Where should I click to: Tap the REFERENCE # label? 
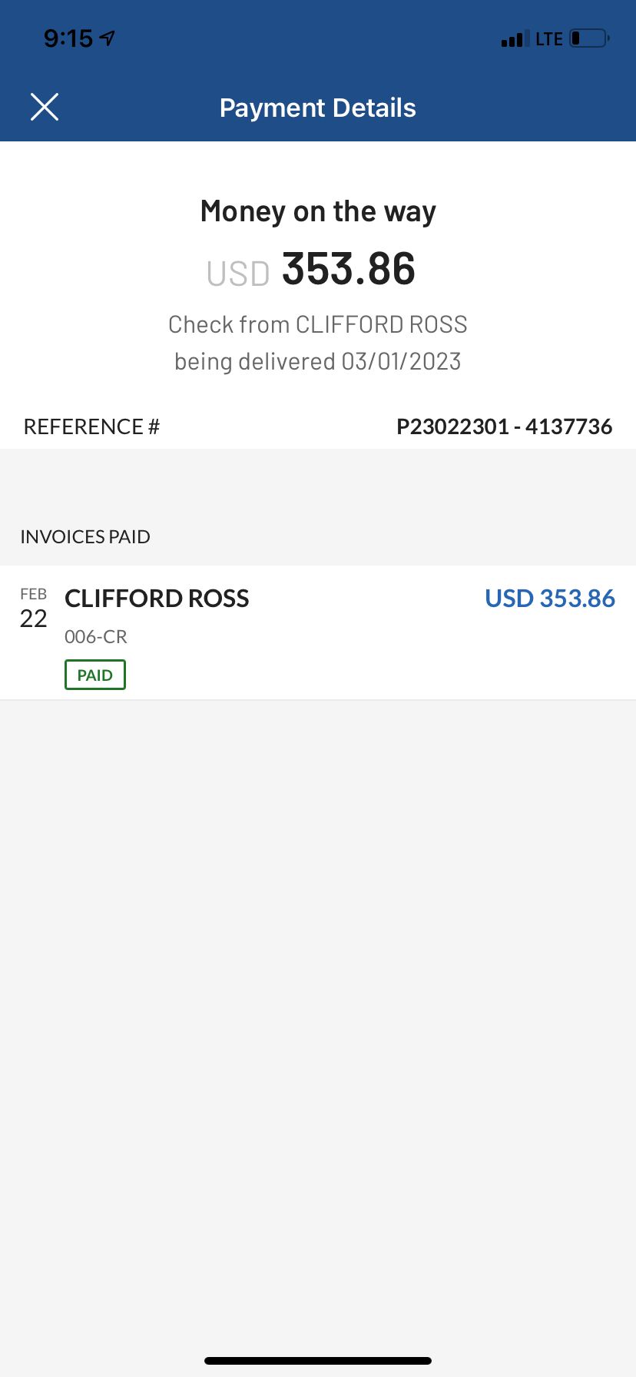pyautogui.click(x=91, y=426)
